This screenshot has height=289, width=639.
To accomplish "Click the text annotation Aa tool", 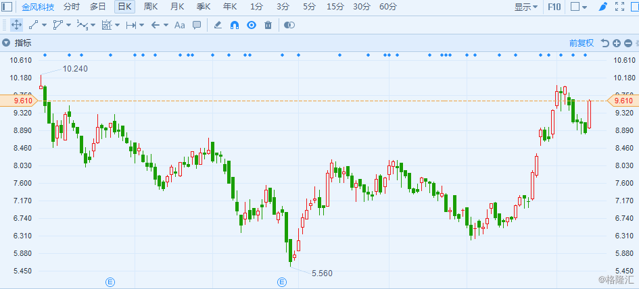I will point(179,25).
